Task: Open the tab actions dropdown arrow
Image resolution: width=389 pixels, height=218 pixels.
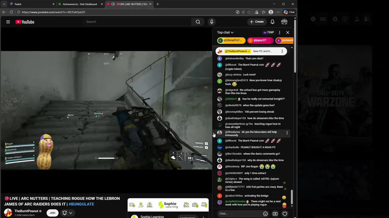Action: tap(4, 4)
